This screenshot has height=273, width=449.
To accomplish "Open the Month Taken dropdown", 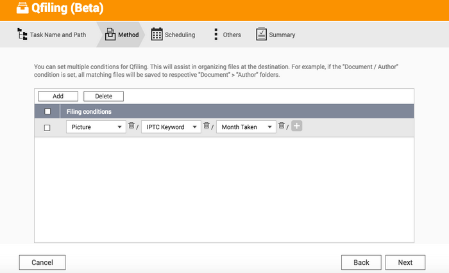I will tap(246, 127).
